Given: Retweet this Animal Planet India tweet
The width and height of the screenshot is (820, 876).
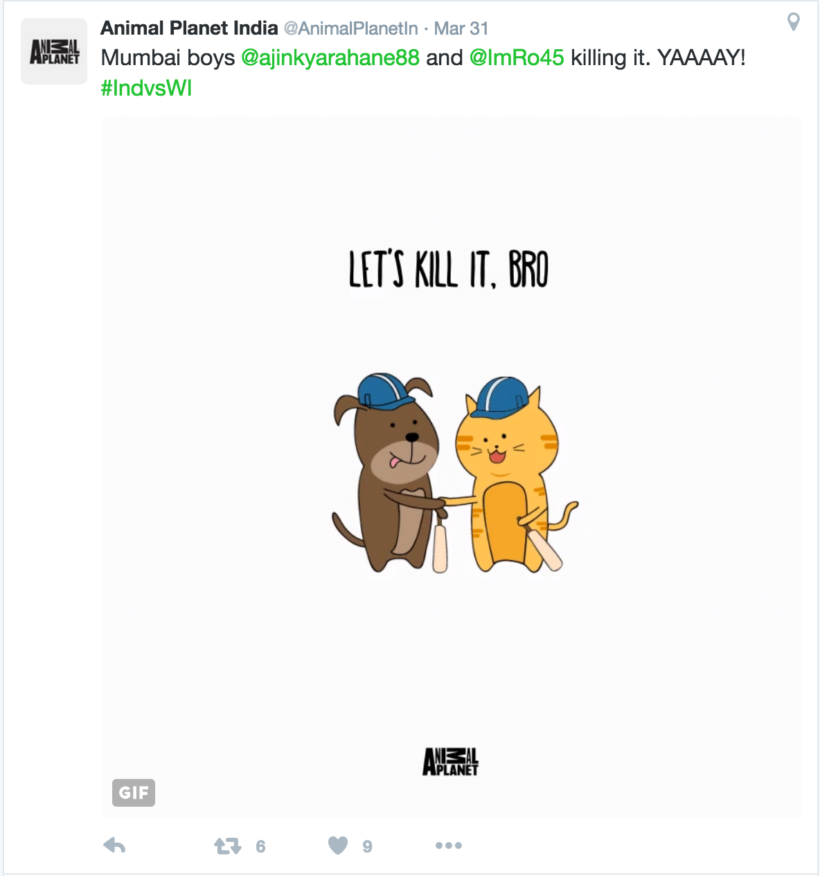Looking at the screenshot, I should (x=227, y=846).
